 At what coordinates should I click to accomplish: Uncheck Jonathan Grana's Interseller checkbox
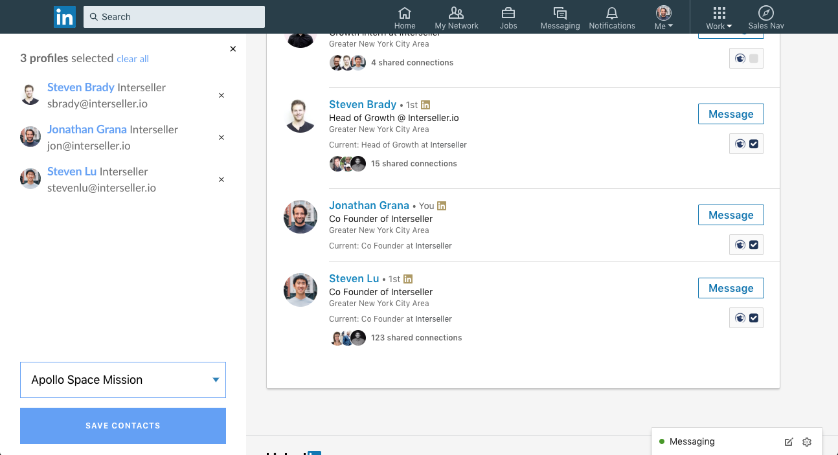754,245
